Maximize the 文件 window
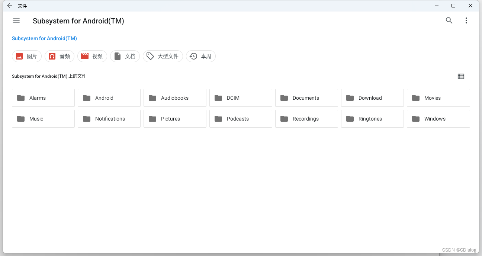Image resolution: width=482 pixels, height=256 pixels. [453, 6]
